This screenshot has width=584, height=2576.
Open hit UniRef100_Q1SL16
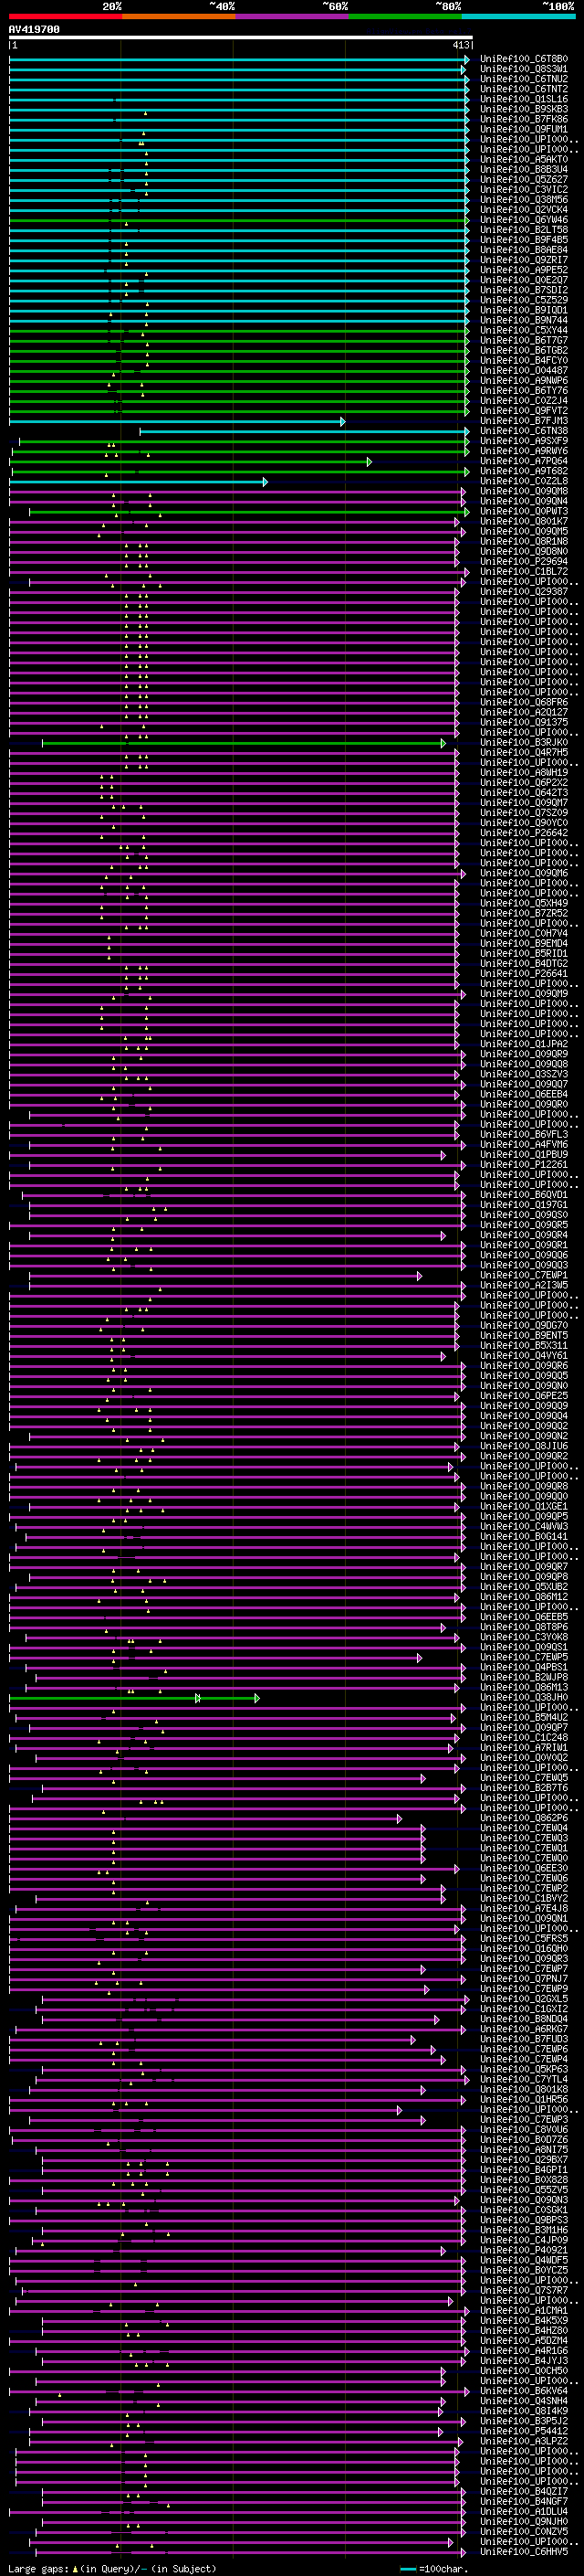pyautogui.click(x=524, y=100)
